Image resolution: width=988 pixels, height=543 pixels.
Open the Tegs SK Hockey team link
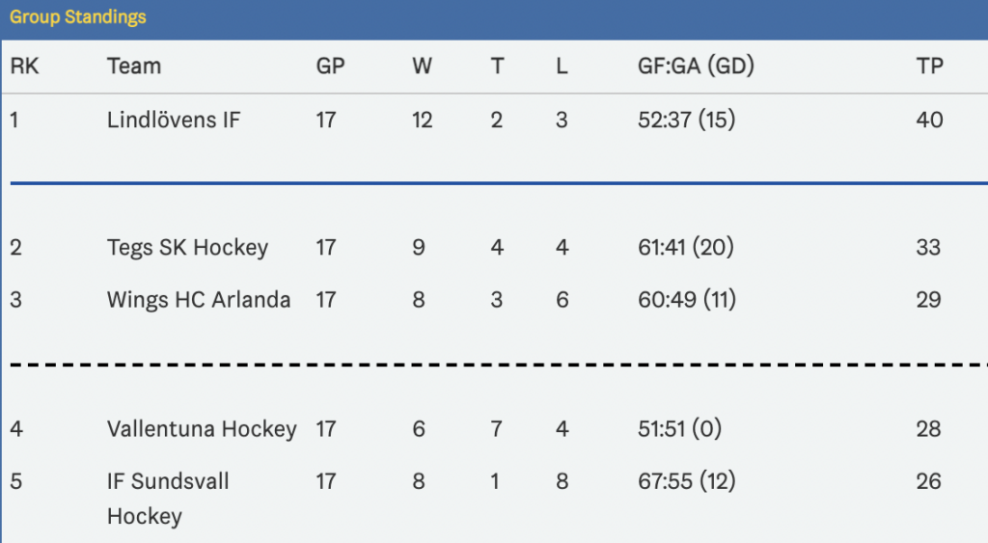(x=188, y=248)
